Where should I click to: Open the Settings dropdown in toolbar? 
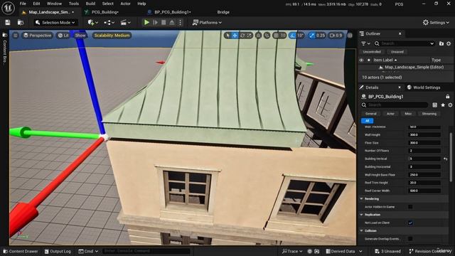pyautogui.click(x=436, y=22)
